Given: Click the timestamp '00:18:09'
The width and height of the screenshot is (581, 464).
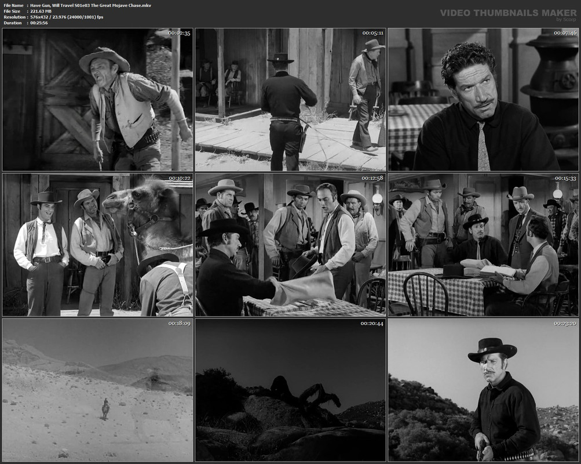Looking at the screenshot, I should pos(180,324).
